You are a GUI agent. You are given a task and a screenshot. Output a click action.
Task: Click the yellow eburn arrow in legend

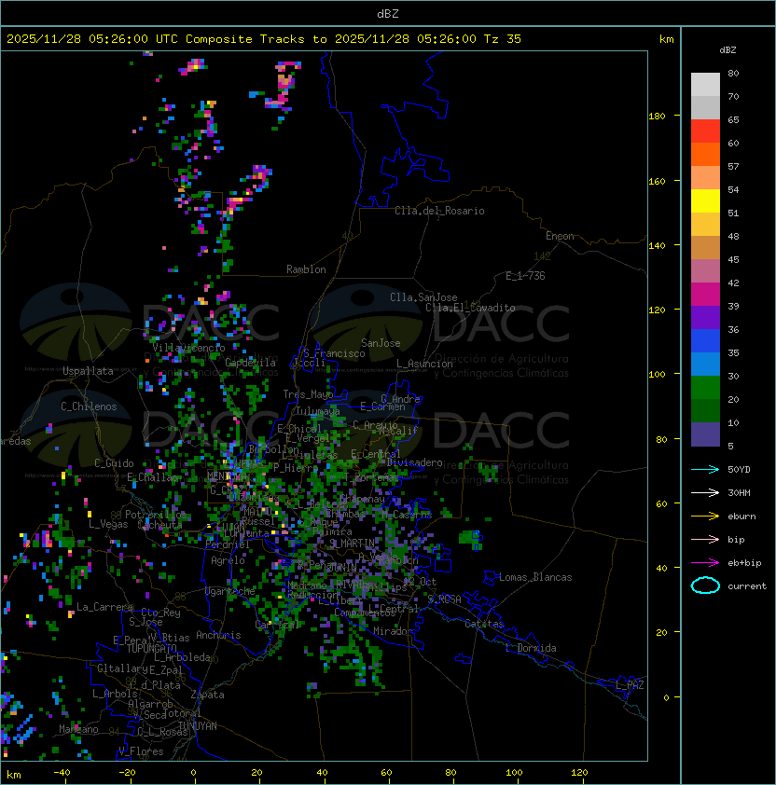[x=705, y=516]
